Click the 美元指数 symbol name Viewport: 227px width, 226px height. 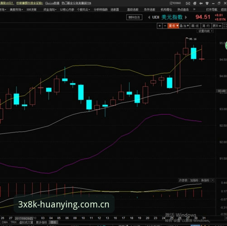172,17
